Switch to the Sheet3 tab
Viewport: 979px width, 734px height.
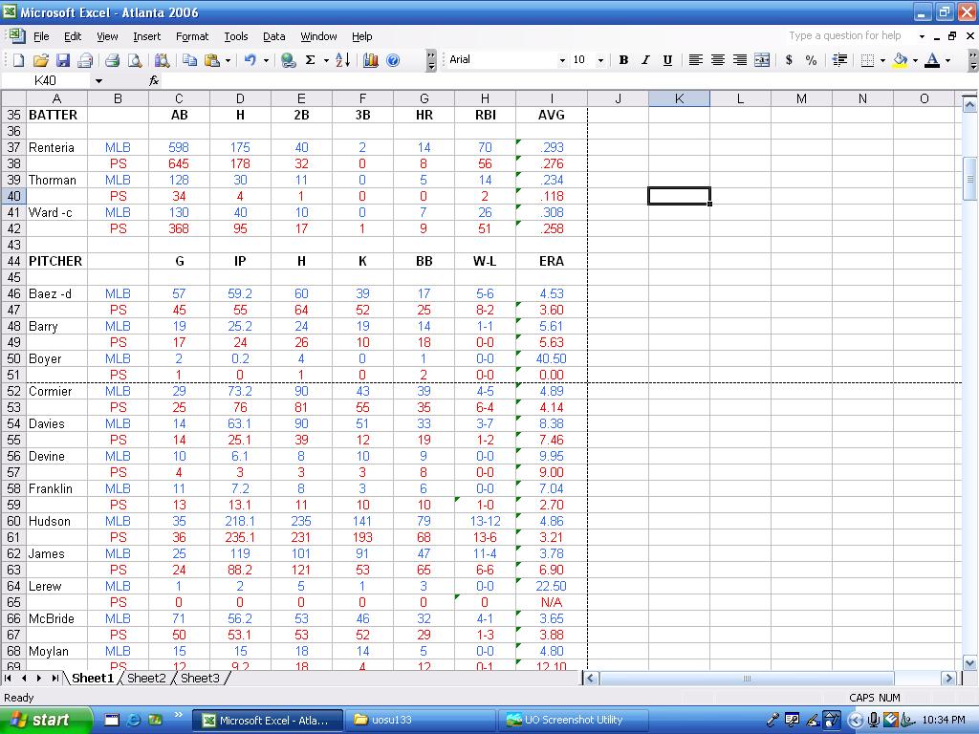click(200, 678)
